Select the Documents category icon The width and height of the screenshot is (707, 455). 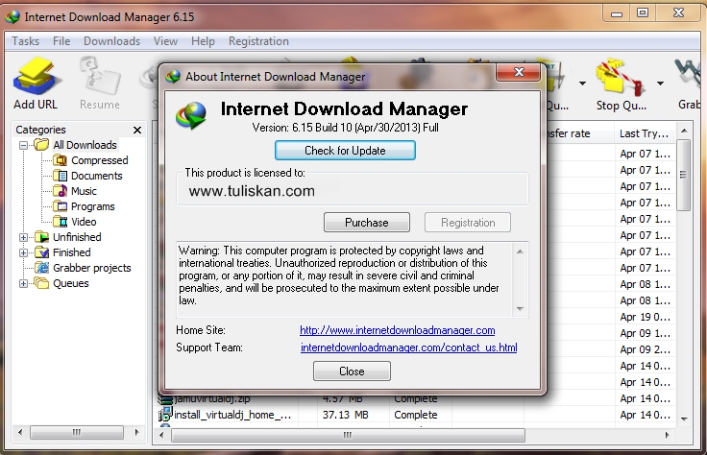tap(60, 176)
